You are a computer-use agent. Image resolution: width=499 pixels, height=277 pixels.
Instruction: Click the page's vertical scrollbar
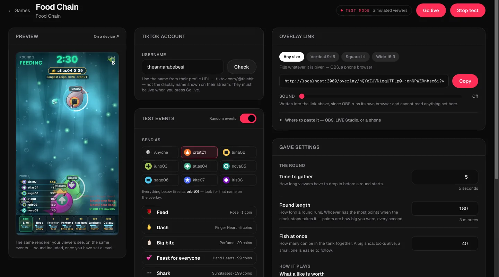click(497, 90)
